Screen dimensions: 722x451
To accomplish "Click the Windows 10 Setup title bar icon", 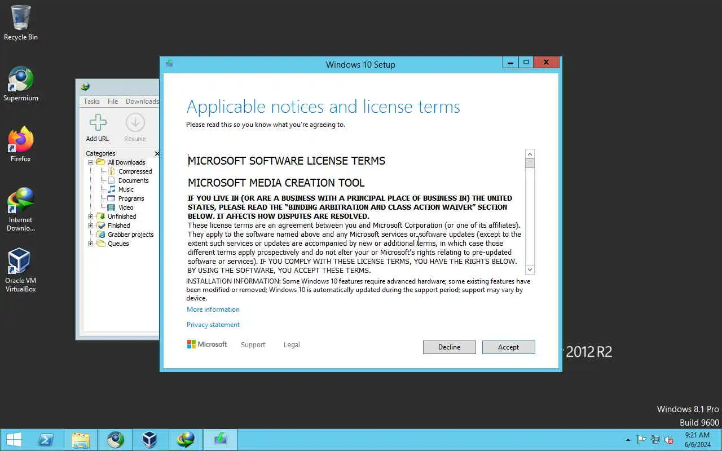I will coord(169,64).
